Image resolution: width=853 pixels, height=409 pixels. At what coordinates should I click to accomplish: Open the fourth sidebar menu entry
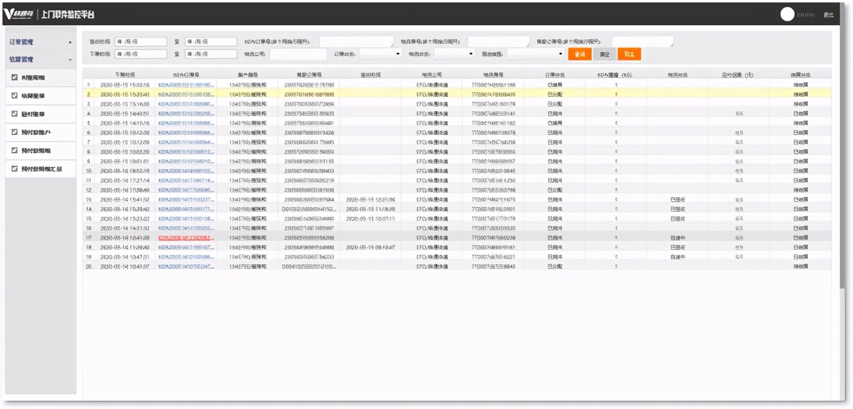click(x=41, y=132)
